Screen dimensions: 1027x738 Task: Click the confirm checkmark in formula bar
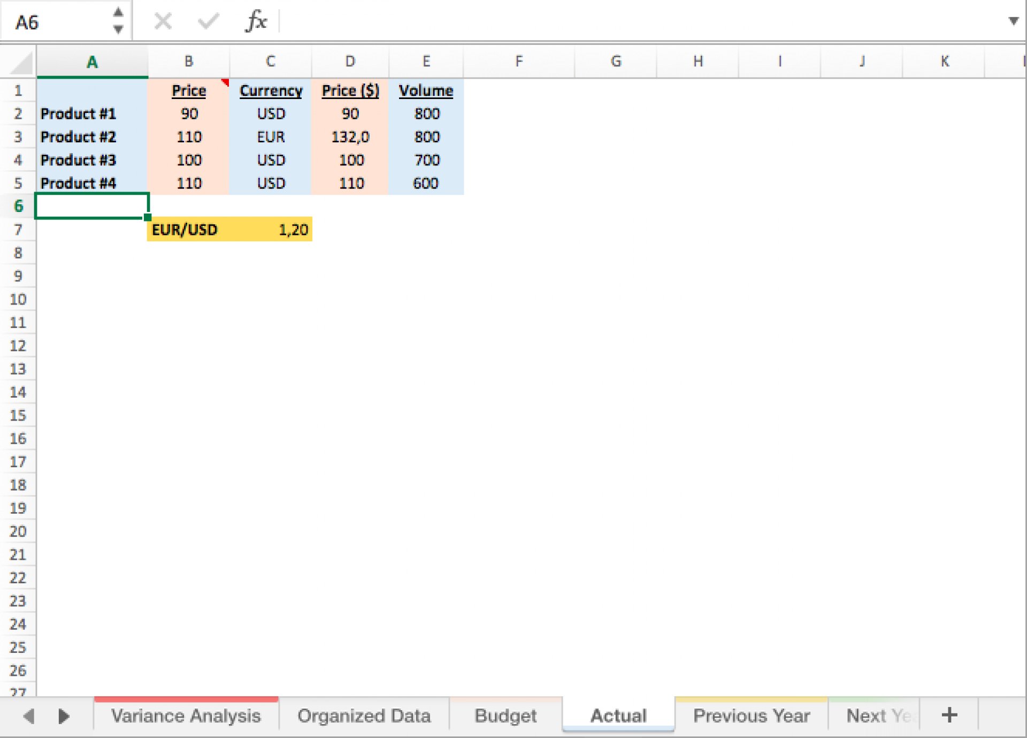click(x=208, y=21)
